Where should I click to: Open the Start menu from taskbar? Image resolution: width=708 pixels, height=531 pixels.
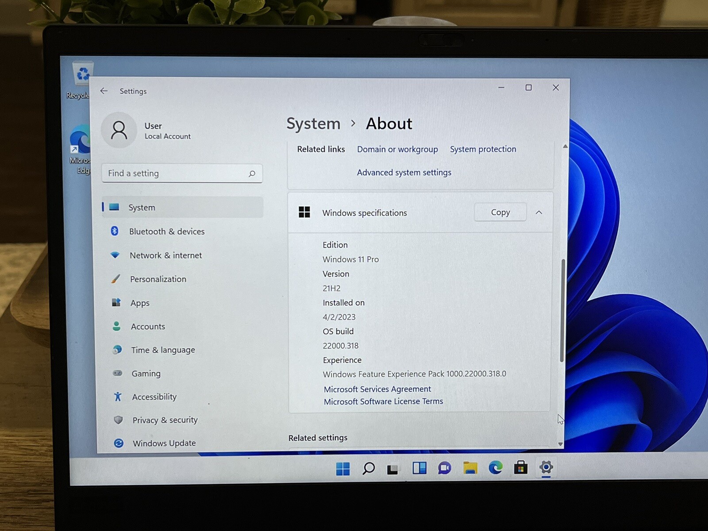tap(343, 469)
